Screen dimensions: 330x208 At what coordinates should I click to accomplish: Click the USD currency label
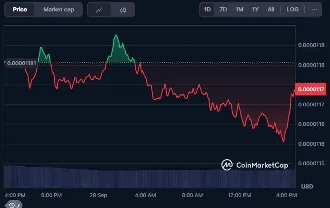(x=307, y=186)
